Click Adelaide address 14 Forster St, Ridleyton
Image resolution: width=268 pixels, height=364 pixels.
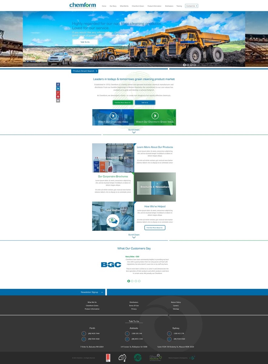pyautogui.click(x=134, y=347)
